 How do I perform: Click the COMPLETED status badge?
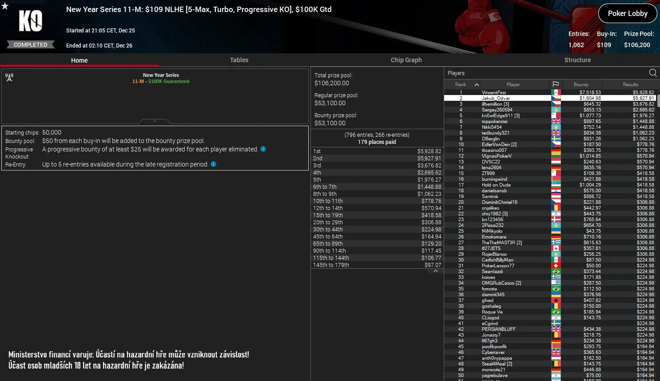(x=30, y=44)
